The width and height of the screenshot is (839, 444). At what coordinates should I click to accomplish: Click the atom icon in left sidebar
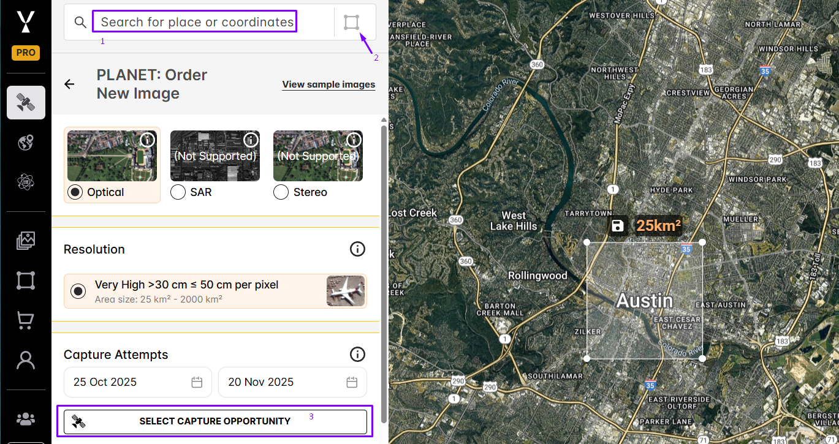[26, 182]
